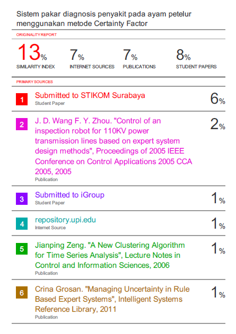This screenshot has width=236, height=334.
Task: Click the document title about Certainty Factor
Action: coord(104,19)
